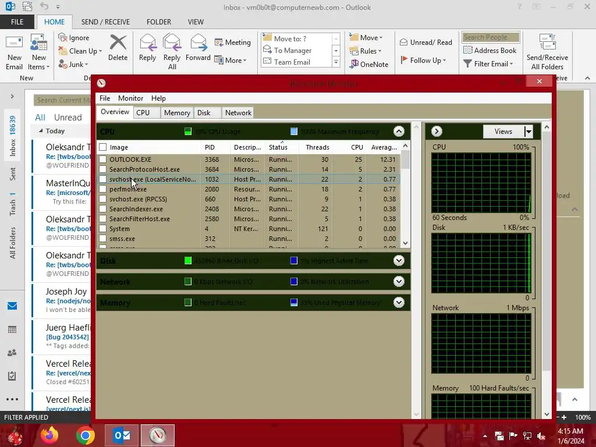Check the SearchProtocolHost.exe checkbox

[x=102, y=169]
